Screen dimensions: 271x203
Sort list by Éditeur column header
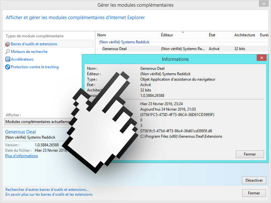click(x=183, y=35)
